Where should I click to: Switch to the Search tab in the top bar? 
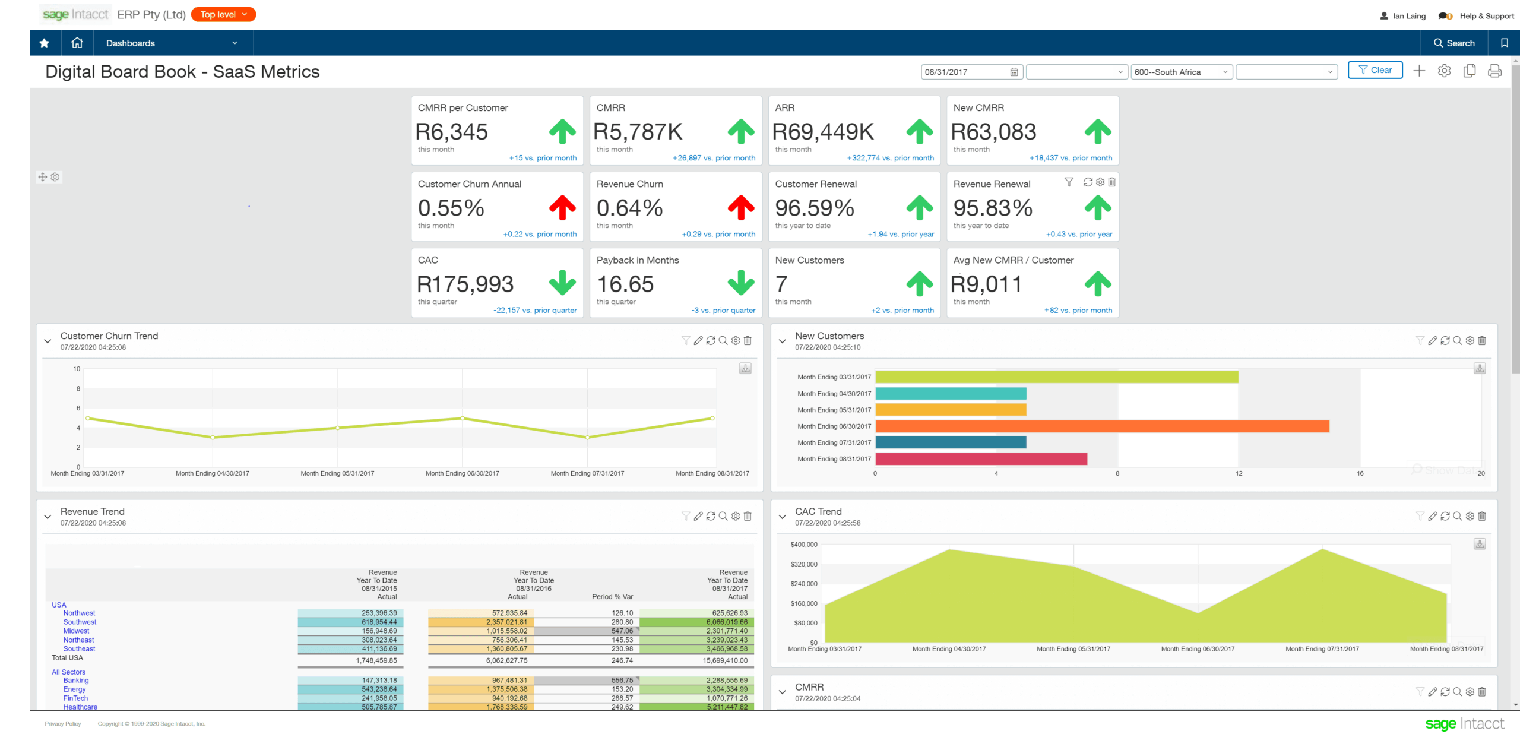pos(1453,43)
